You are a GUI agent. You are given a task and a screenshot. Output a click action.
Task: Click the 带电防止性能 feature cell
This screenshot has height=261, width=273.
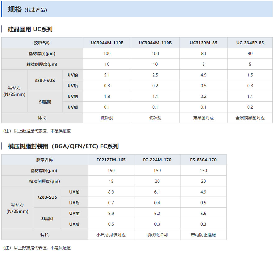203,235
